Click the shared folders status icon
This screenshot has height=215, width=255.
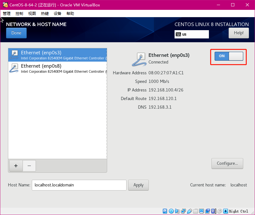(x=195, y=211)
